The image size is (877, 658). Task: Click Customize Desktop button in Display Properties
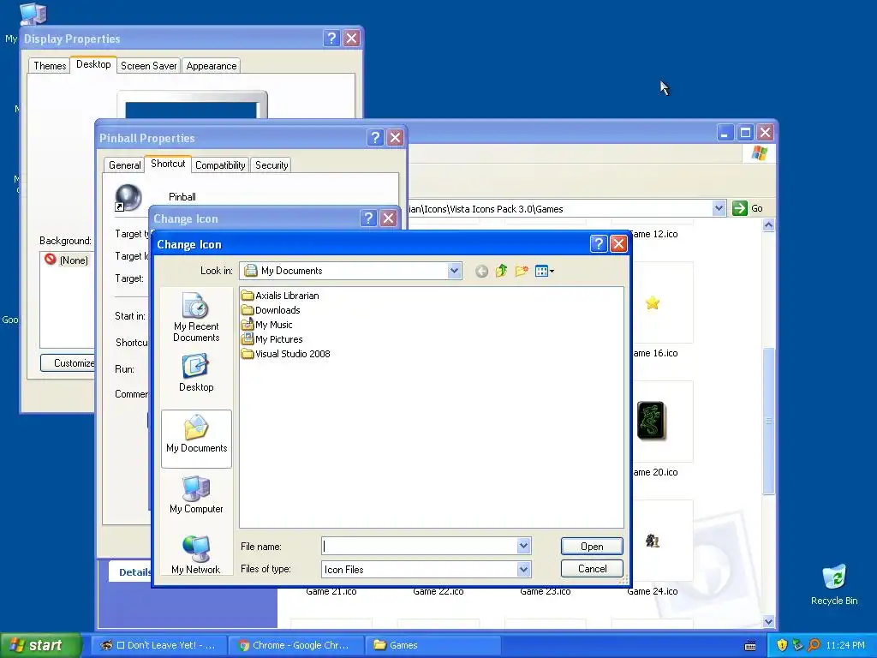[x=68, y=363]
